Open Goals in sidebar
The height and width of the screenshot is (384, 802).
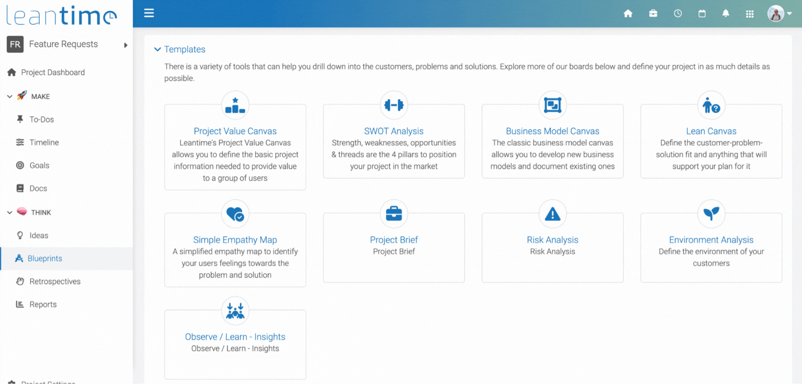point(39,165)
